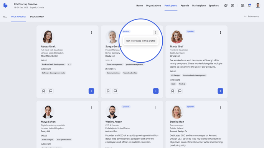
Task: Open Marta Graf's profile photo
Action: tap(177, 37)
